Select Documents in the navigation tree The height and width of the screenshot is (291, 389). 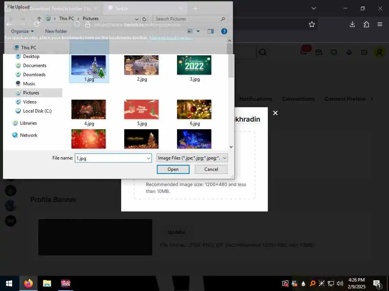coord(35,66)
